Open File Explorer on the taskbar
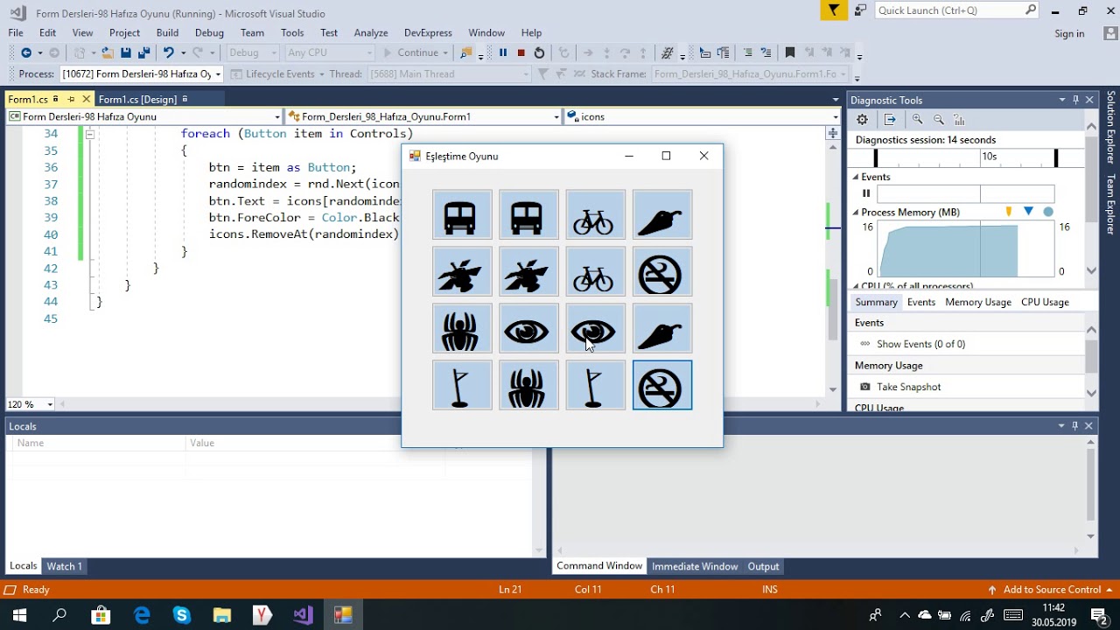The height and width of the screenshot is (630, 1120). tap(222, 615)
